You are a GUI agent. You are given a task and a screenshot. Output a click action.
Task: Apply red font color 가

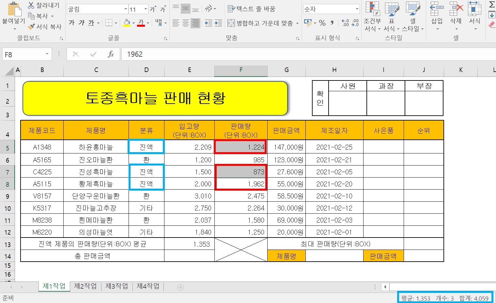click(141, 22)
